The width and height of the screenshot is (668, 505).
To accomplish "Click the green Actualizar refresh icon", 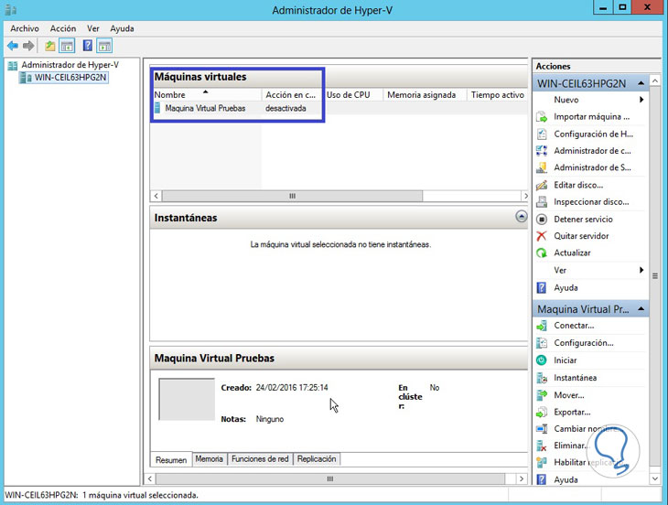I will coord(542,252).
